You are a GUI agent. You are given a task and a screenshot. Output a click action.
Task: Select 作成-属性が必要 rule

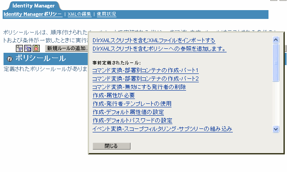tap(114, 95)
